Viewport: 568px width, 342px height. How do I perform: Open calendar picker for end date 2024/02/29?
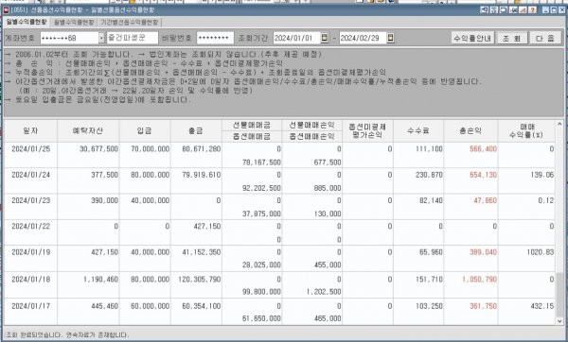[x=390, y=38]
